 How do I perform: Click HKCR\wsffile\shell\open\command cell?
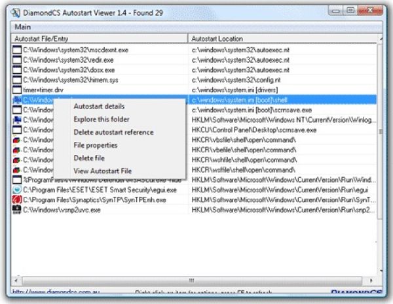click(244, 170)
